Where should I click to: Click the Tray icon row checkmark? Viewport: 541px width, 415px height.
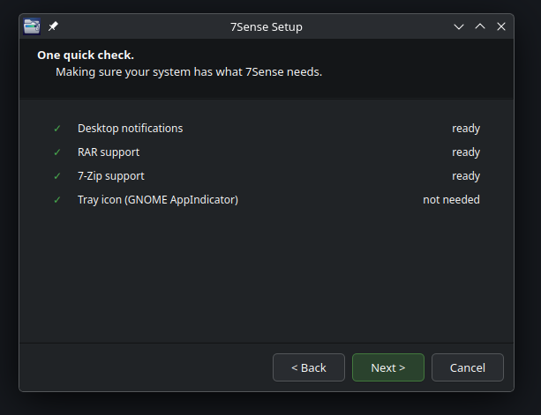point(57,200)
